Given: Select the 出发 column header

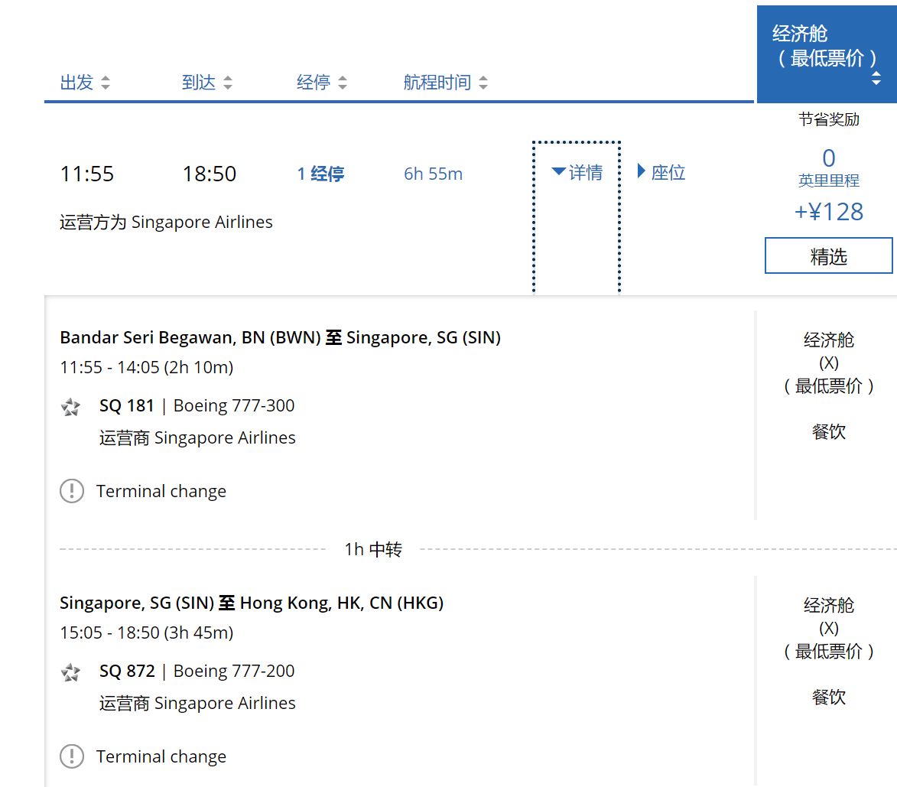Looking at the screenshot, I should tap(76, 83).
